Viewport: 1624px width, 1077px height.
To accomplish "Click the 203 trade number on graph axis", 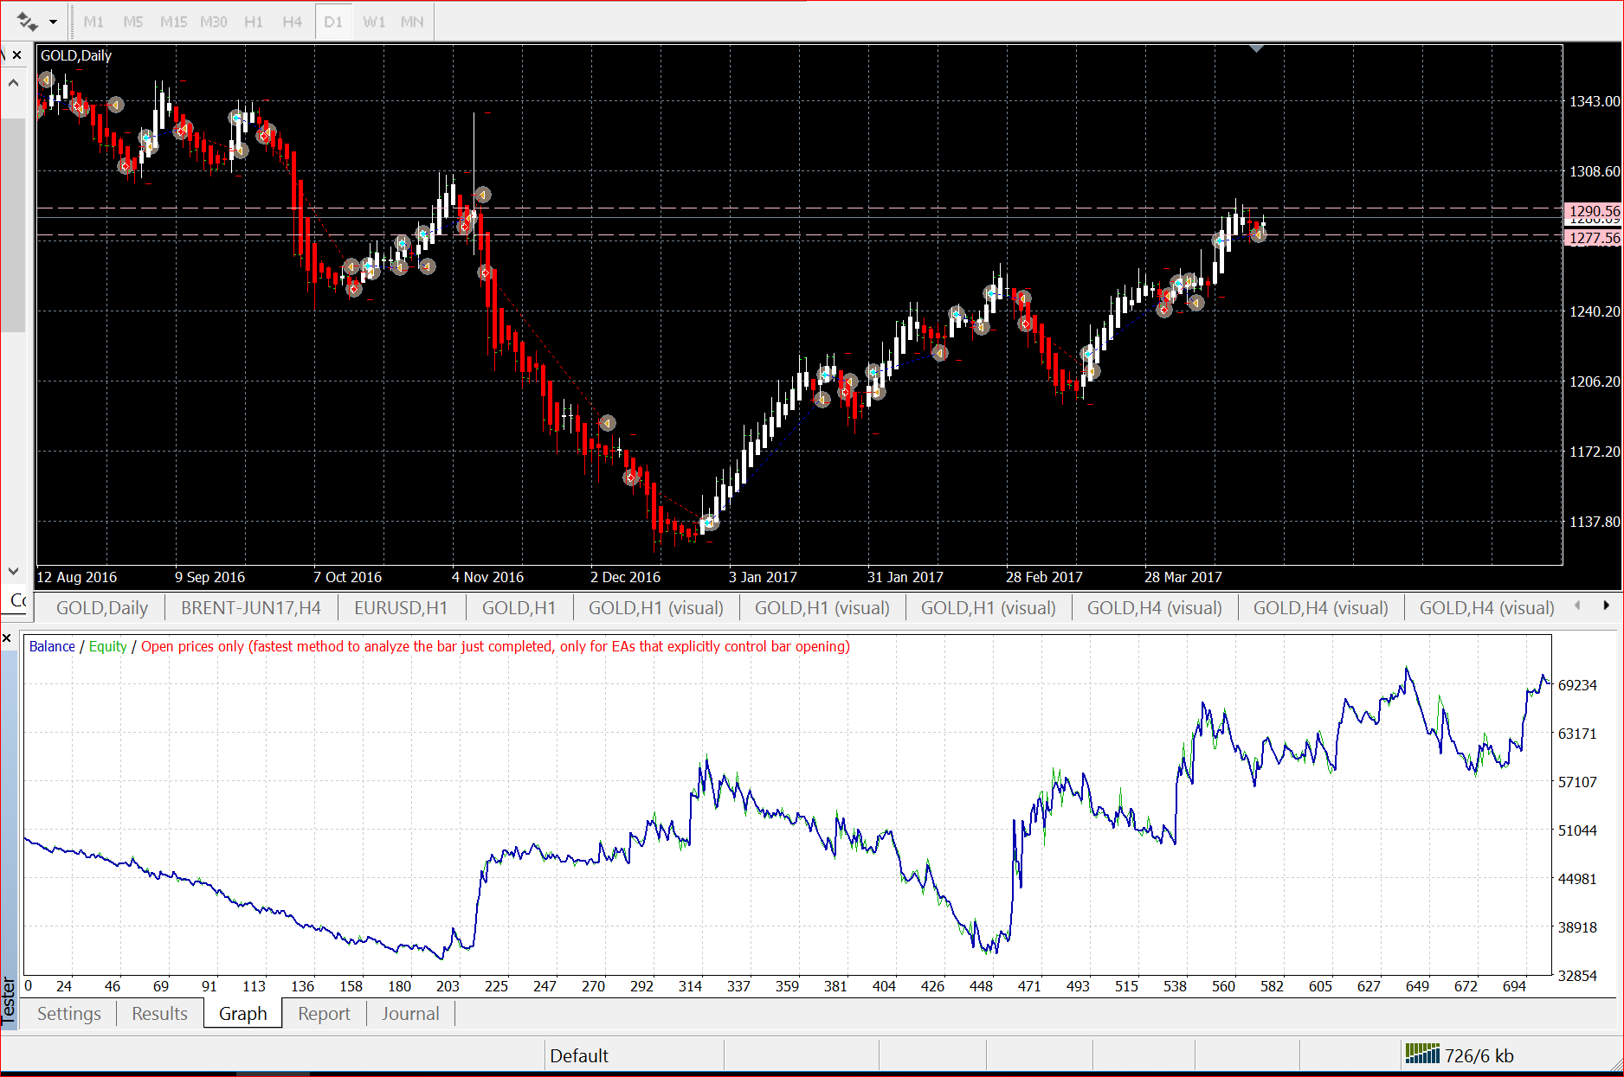I will 448,986.
